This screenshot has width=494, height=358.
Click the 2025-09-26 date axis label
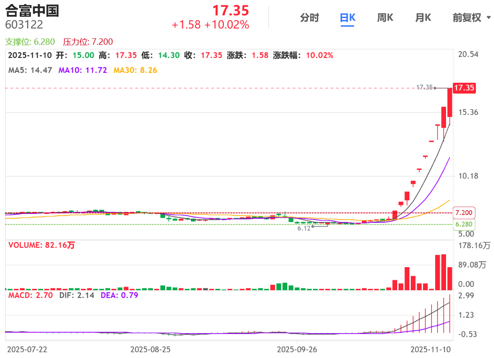[297, 349]
